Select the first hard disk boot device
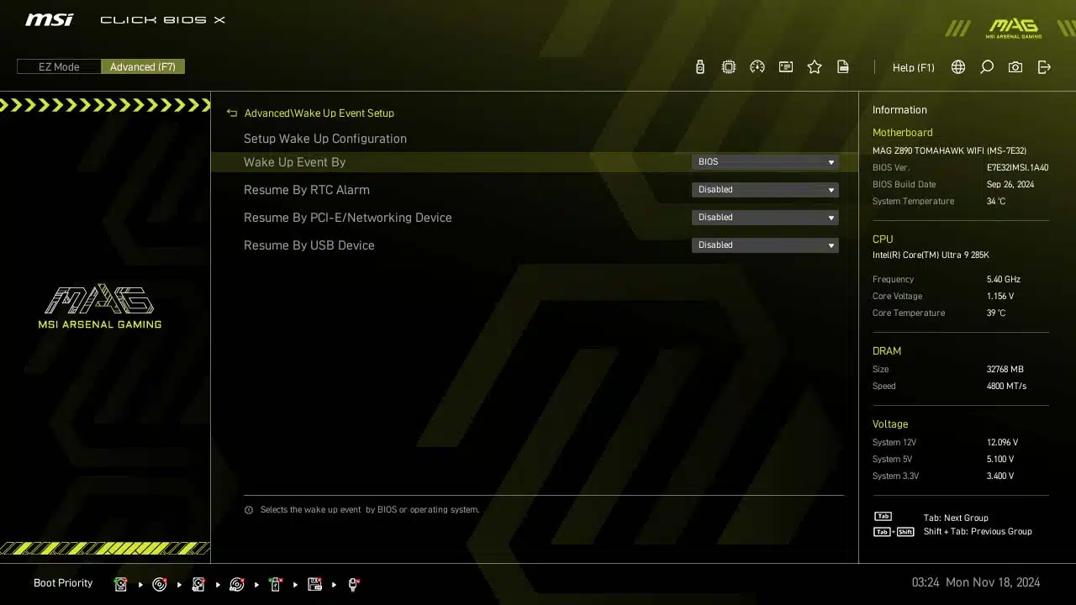The height and width of the screenshot is (605, 1076). [121, 584]
